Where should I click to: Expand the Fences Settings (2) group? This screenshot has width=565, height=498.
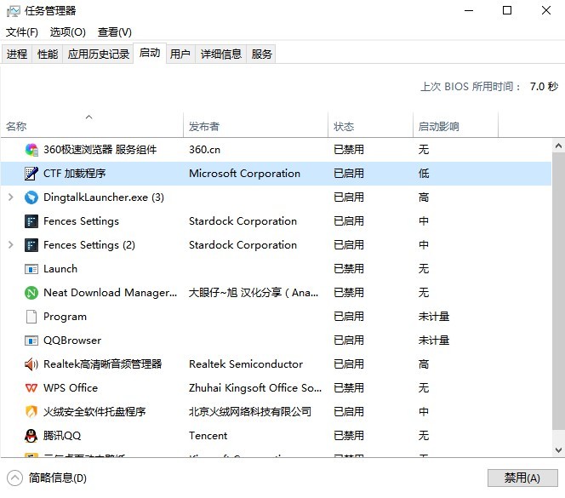(11, 245)
